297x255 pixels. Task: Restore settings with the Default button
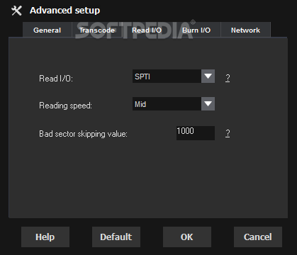[x=116, y=237]
